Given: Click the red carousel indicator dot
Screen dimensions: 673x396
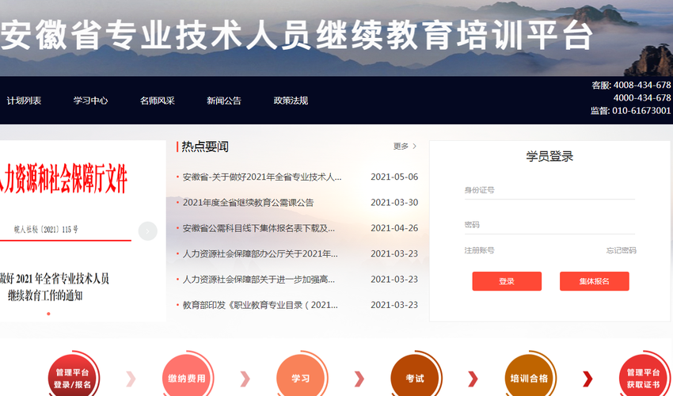Looking at the screenshot, I should pyautogui.click(x=48, y=314).
